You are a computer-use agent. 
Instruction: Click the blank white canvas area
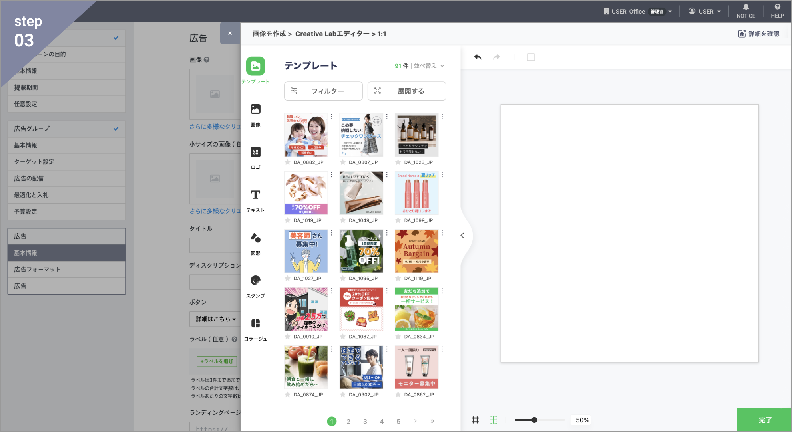pyautogui.click(x=630, y=234)
